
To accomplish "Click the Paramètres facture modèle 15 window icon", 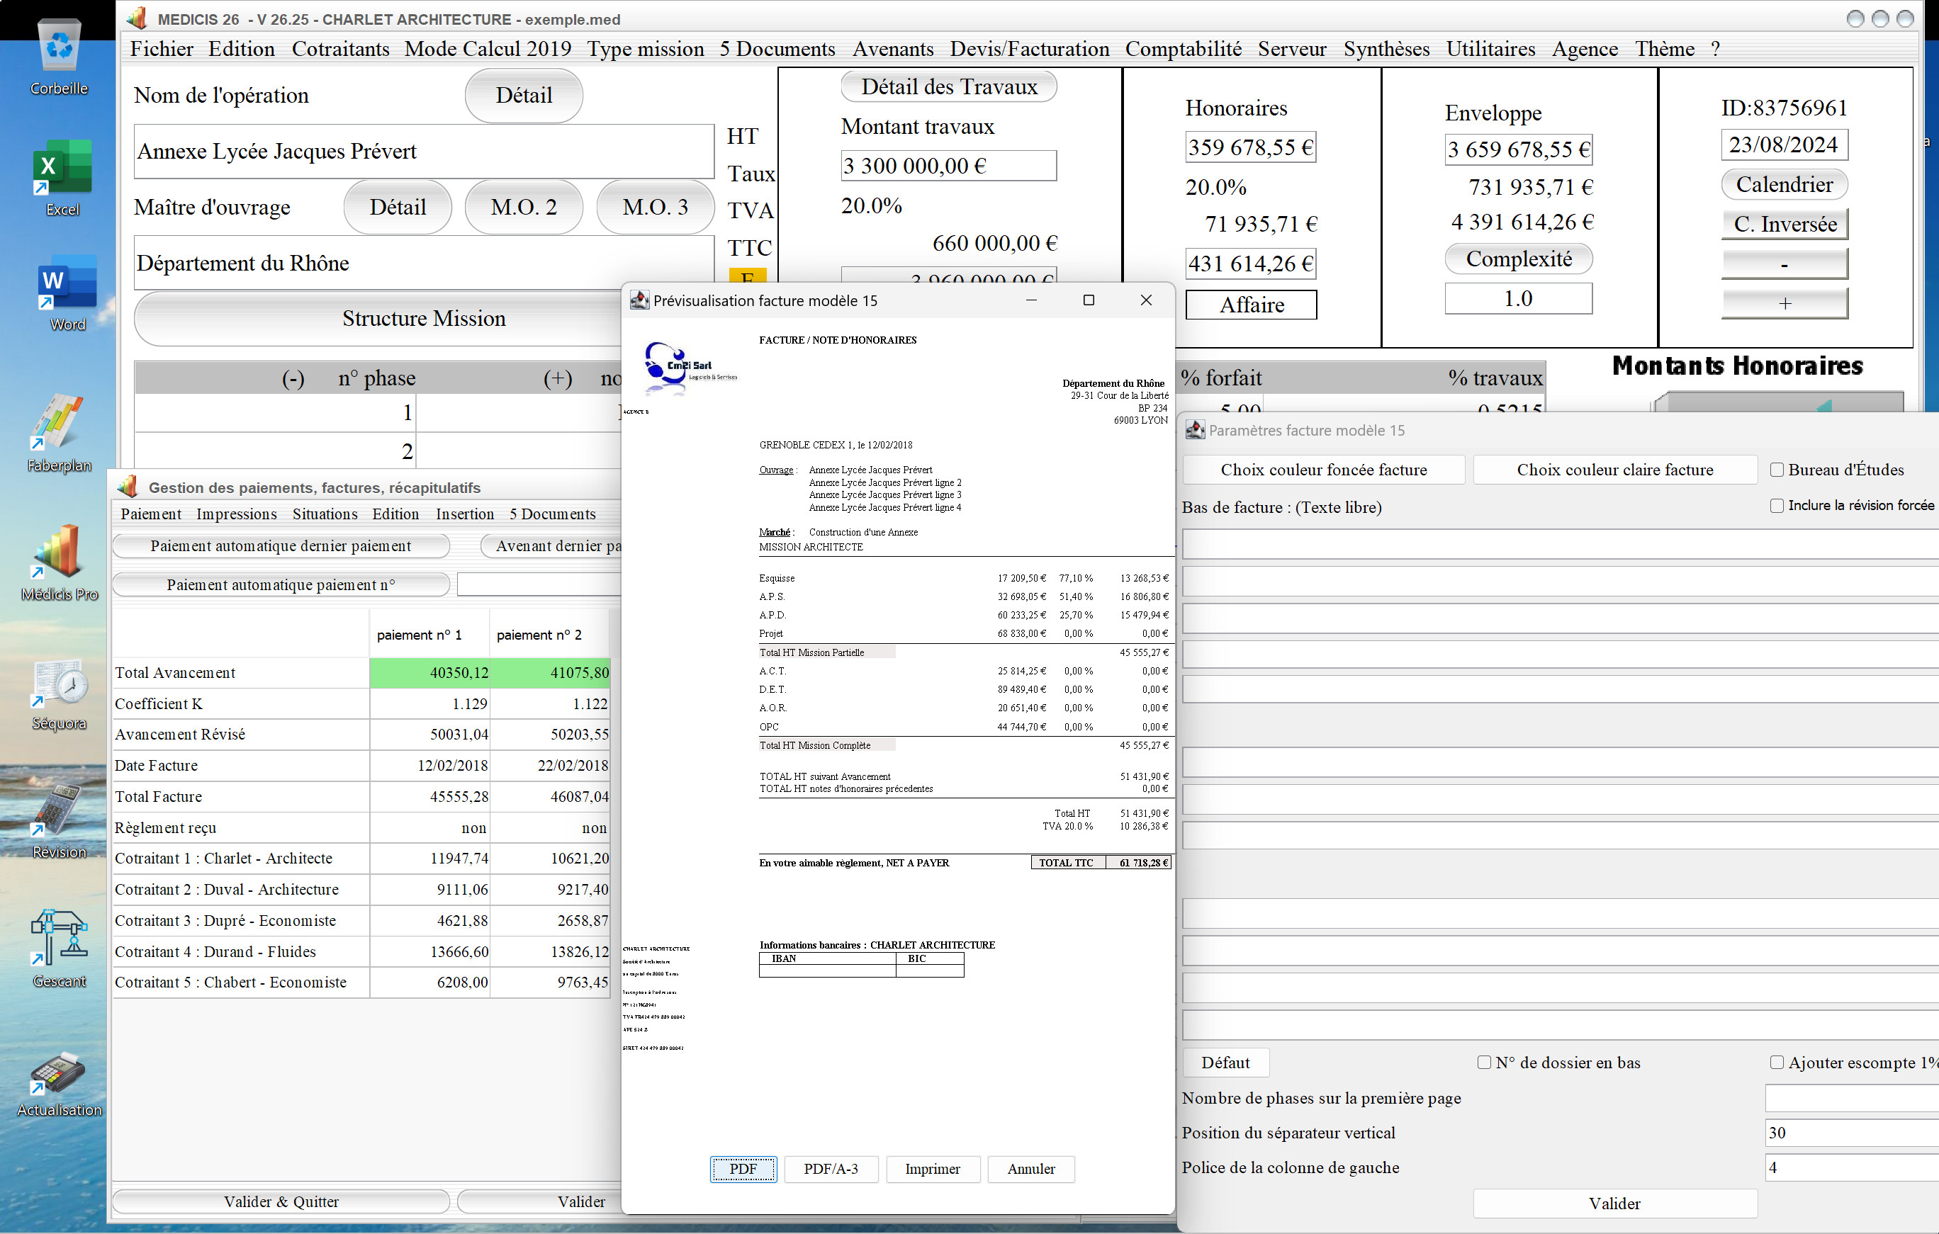I will (x=1195, y=430).
